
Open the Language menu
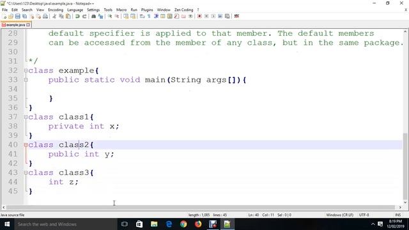point(75,10)
